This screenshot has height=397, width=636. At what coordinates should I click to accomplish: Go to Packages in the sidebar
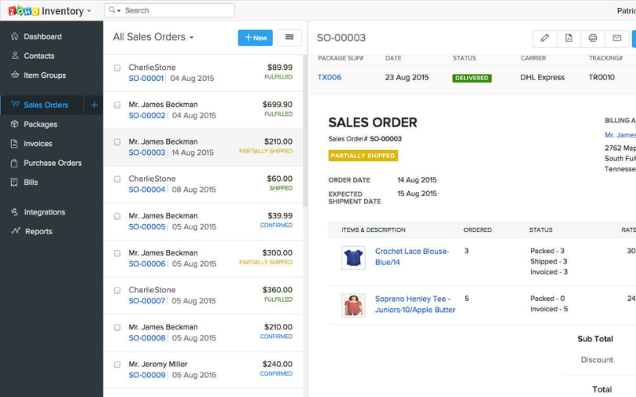tap(41, 125)
